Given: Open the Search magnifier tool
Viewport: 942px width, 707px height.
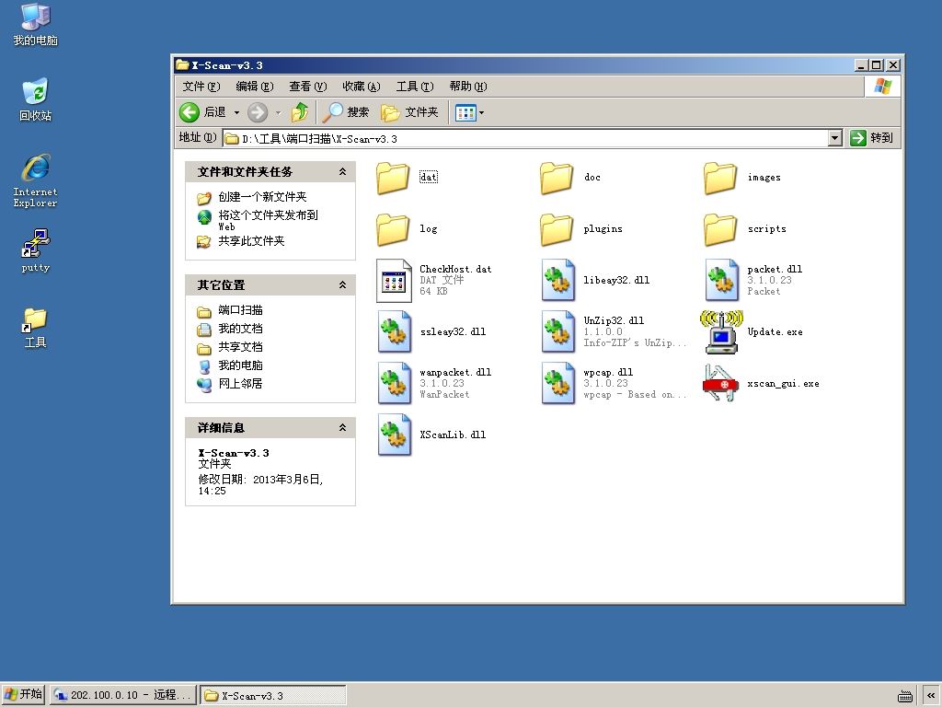Looking at the screenshot, I should click(x=346, y=112).
